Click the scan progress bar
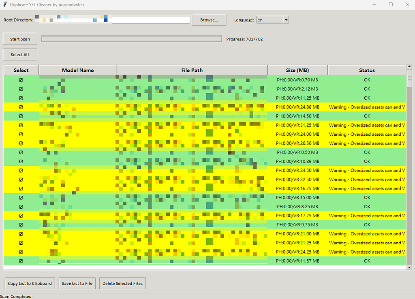 coord(131,38)
